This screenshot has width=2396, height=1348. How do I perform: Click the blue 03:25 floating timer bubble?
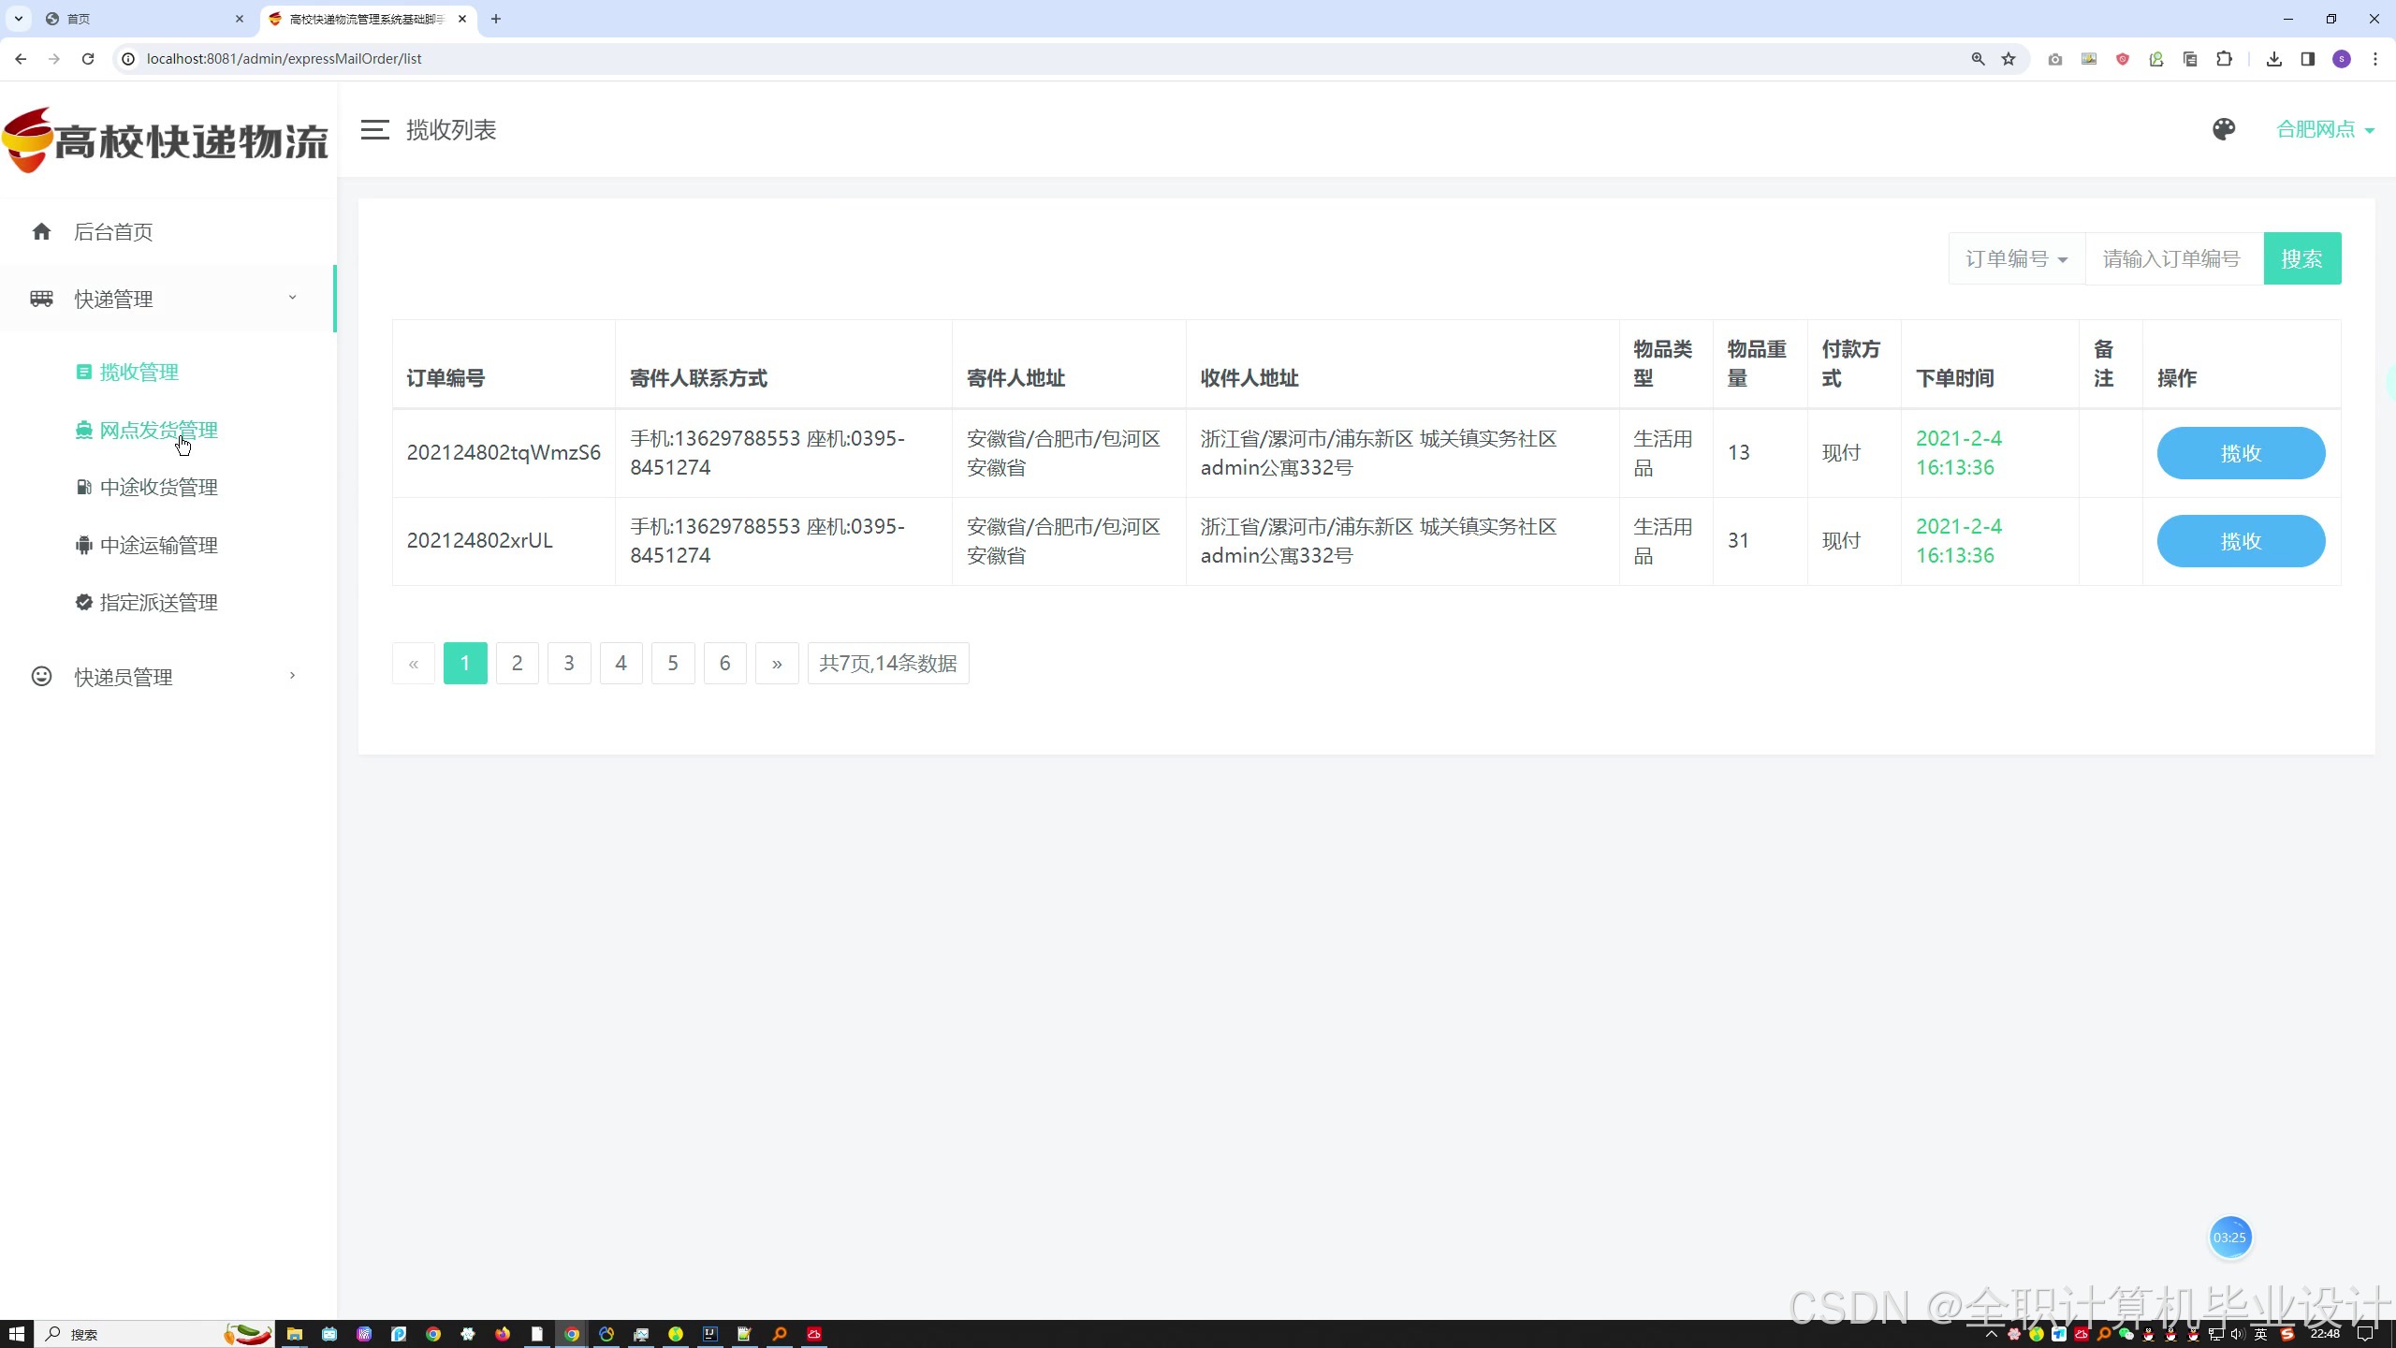[x=2229, y=1237]
